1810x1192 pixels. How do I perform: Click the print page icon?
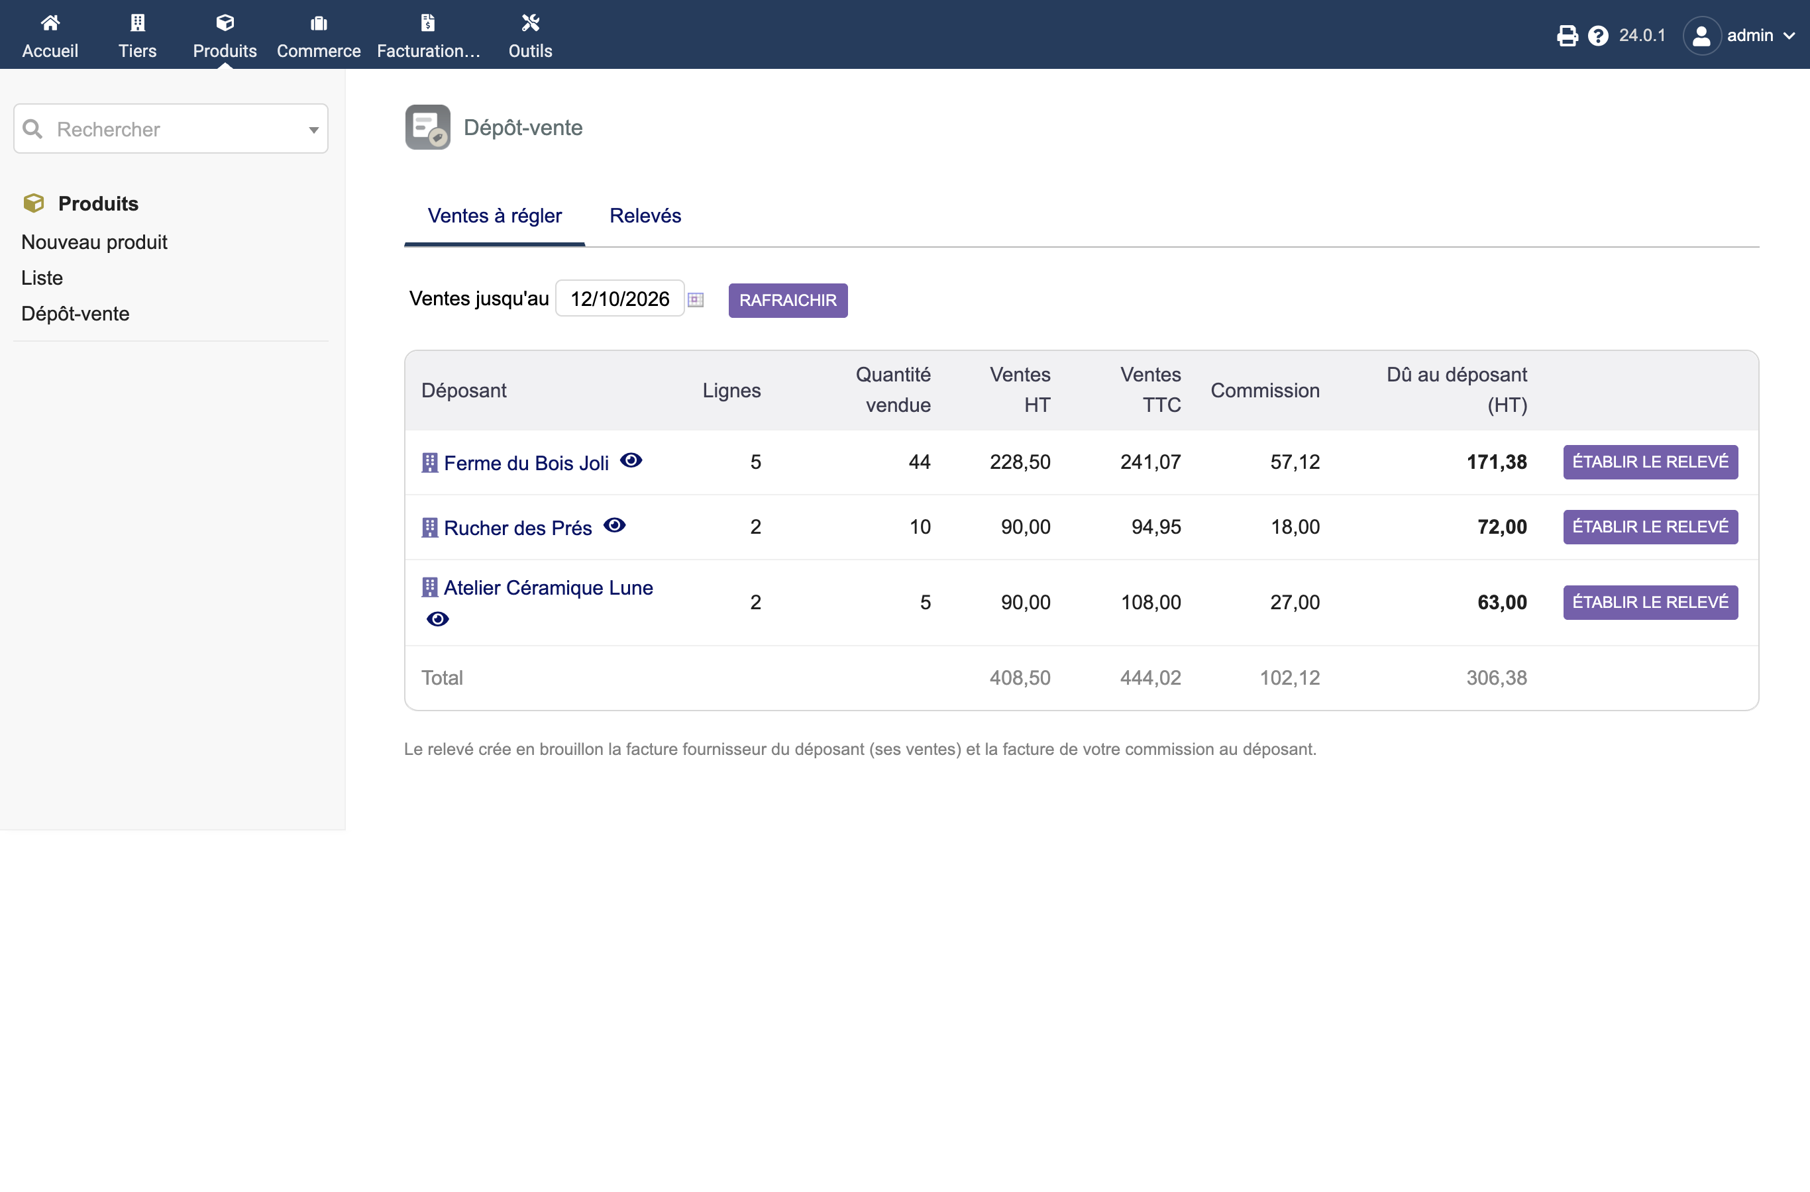[1567, 36]
